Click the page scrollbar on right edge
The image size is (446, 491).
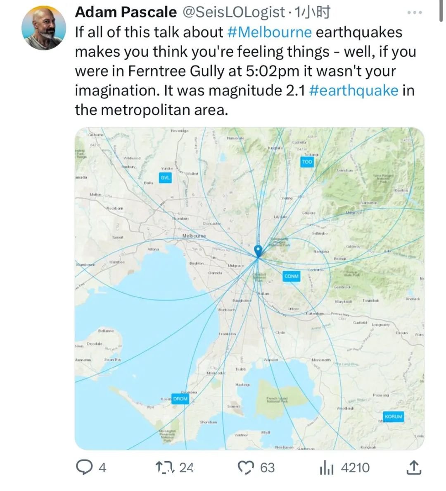pyautogui.click(x=441, y=11)
